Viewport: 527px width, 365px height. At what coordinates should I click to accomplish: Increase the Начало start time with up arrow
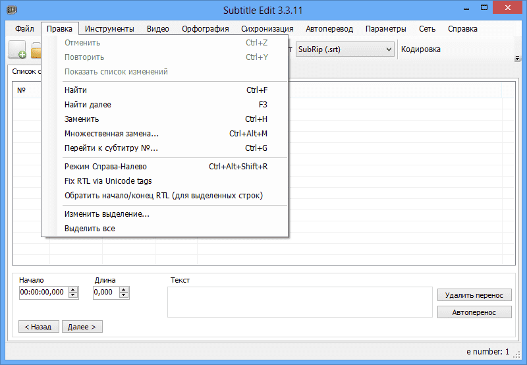pos(73,289)
